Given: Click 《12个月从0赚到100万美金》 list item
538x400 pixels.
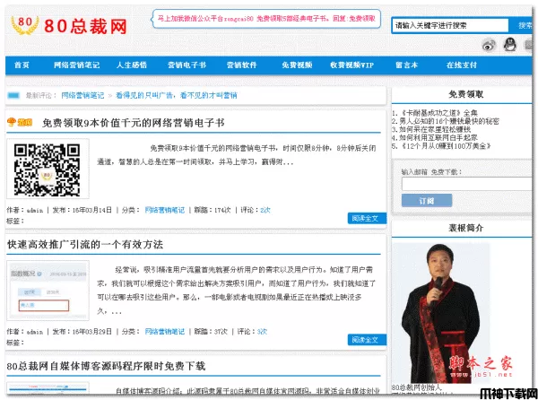Looking at the screenshot, I should pyautogui.click(x=441, y=146).
